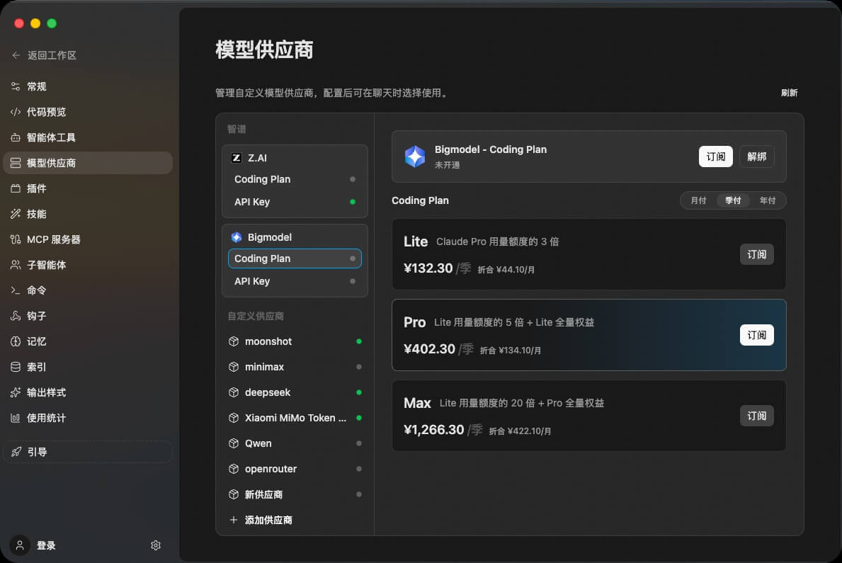Select the 季付 billing option
Viewport: 842px width, 563px height.
(733, 200)
